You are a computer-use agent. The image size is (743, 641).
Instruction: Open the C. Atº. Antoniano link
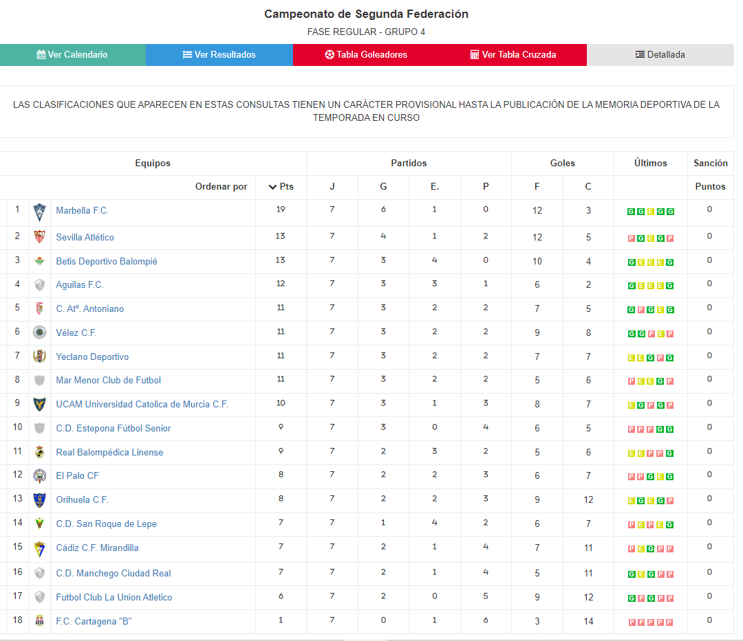coord(90,309)
